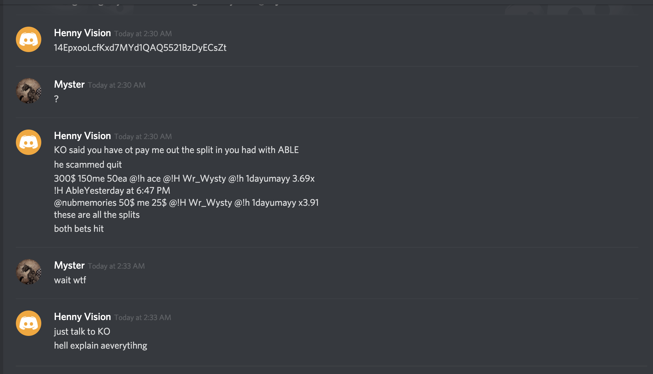This screenshot has height=374, width=653.
Task: Click Myster's avatar beside the "?" message
Action: point(29,91)
